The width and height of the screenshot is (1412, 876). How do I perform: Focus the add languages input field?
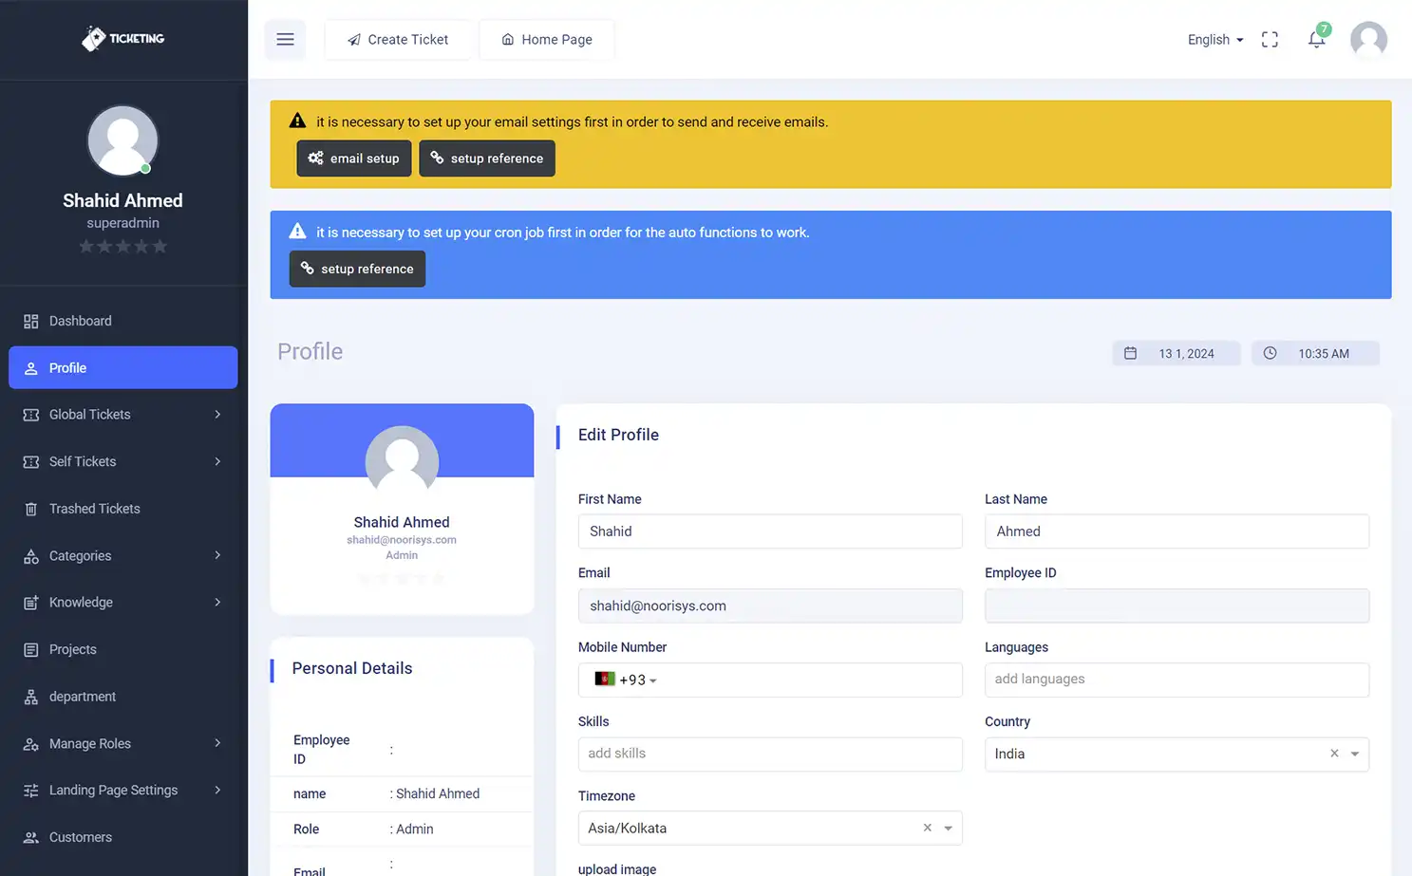point(1177,680)
